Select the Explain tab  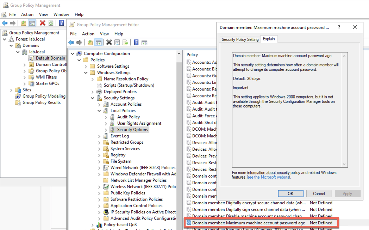click(x=269, y=39)
